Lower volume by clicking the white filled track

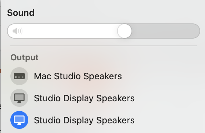69,31
